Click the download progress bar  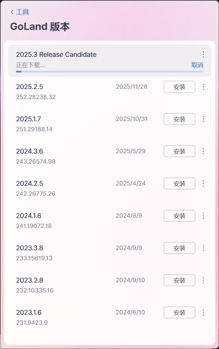(x=110, y=71)
